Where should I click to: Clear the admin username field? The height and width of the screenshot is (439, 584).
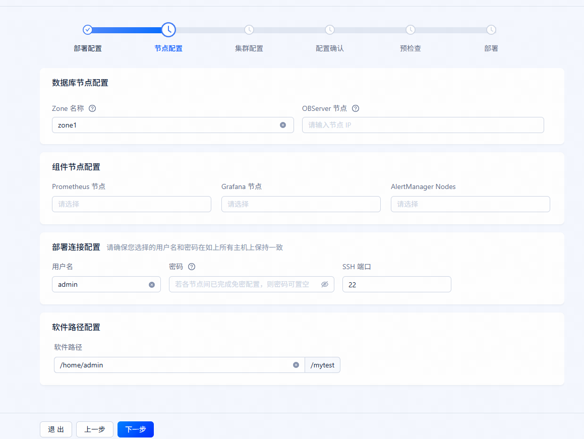(x=152, y=284)
